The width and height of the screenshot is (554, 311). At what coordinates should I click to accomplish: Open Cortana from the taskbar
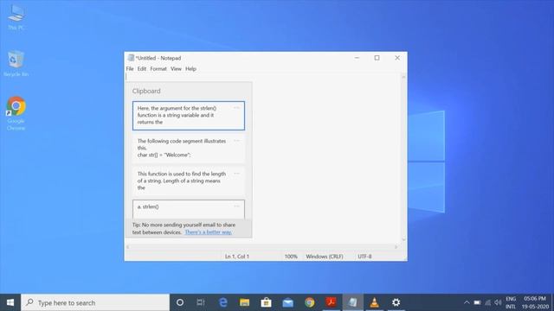coord(180,302)
